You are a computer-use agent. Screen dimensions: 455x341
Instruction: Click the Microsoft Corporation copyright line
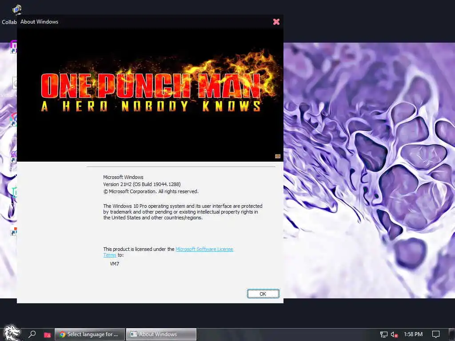tap(151, 191)
